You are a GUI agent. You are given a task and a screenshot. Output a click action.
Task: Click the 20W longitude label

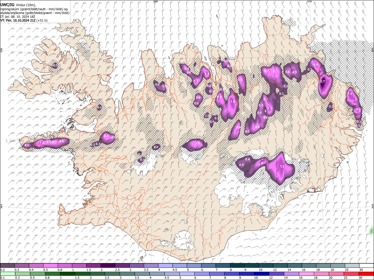[x=155, y=1]
